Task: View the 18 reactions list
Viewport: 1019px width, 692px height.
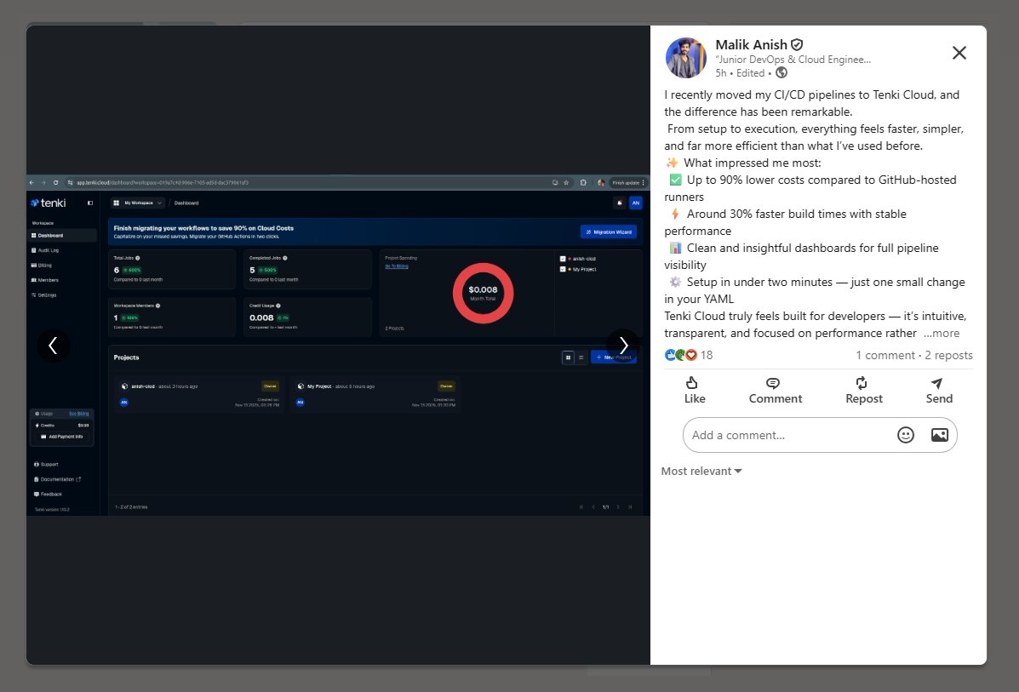Action: click(x=707, y=355)
